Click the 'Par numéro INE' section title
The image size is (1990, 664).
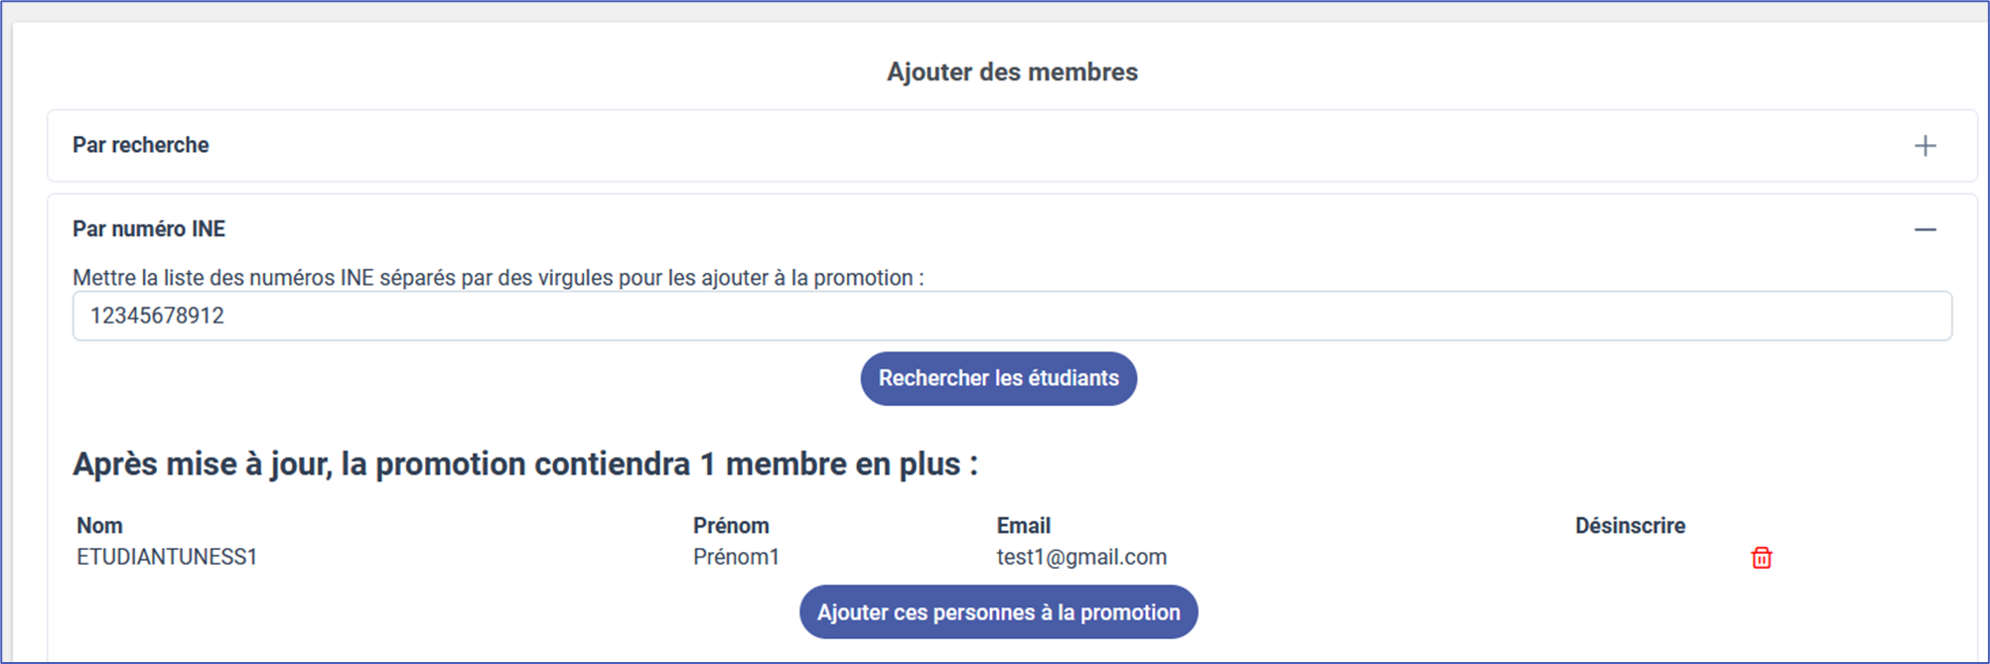149,229
